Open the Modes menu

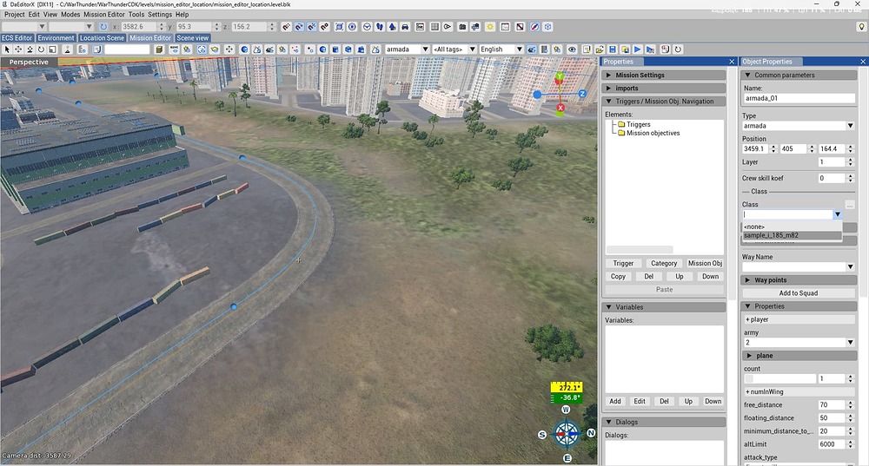[x=70, y=15]
